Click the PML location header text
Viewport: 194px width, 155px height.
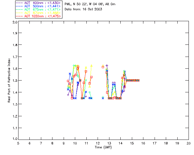coord(90,4)
